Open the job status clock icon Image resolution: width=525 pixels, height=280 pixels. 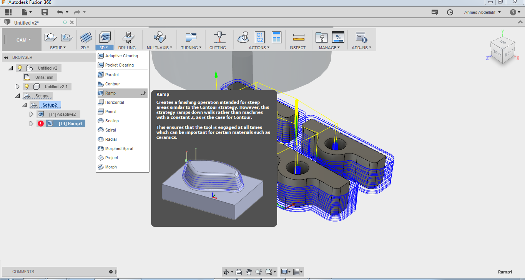coord(450,12)
